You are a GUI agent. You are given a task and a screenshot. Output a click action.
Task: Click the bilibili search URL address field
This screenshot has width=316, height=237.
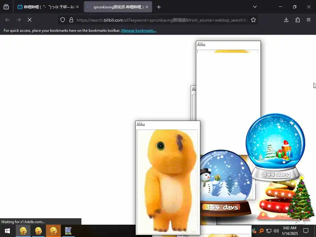tap(162, 20)
